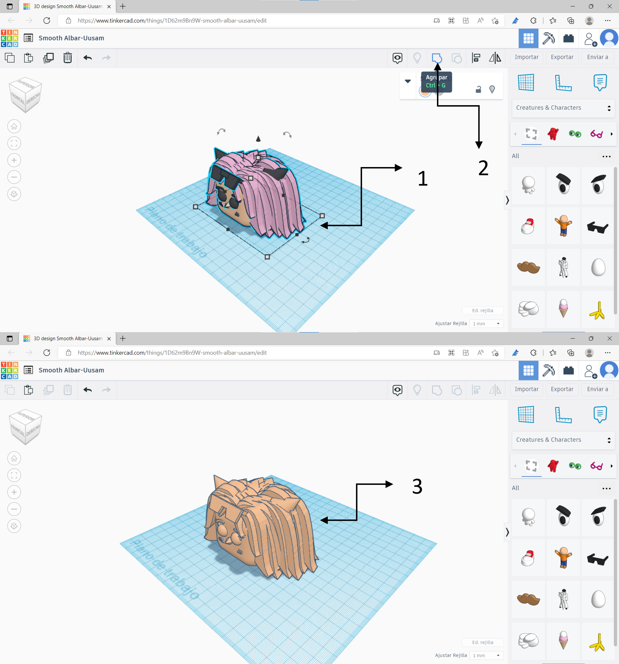
Task: Open Creatures & Characters dropdown in upper window
Action: pos(563,108)
